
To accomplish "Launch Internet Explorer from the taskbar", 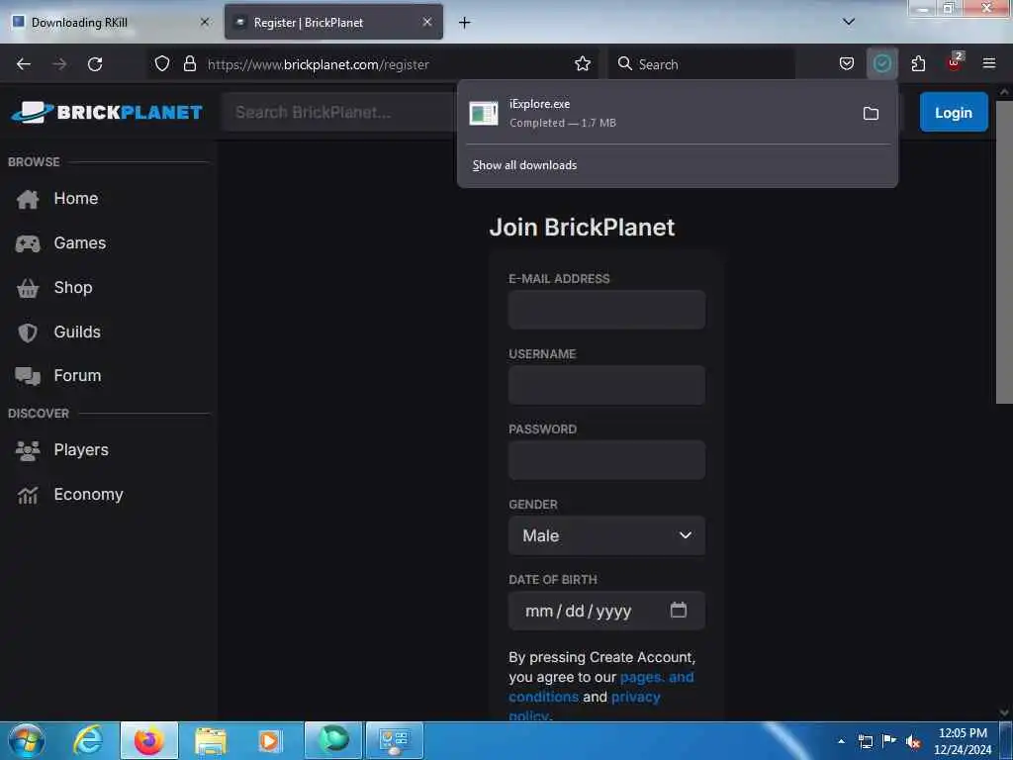I will coord(87,740).
